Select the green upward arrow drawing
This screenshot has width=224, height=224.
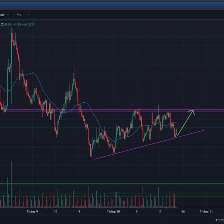pos(185,122)
